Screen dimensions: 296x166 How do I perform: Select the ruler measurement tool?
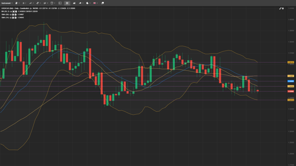(38, 3)
